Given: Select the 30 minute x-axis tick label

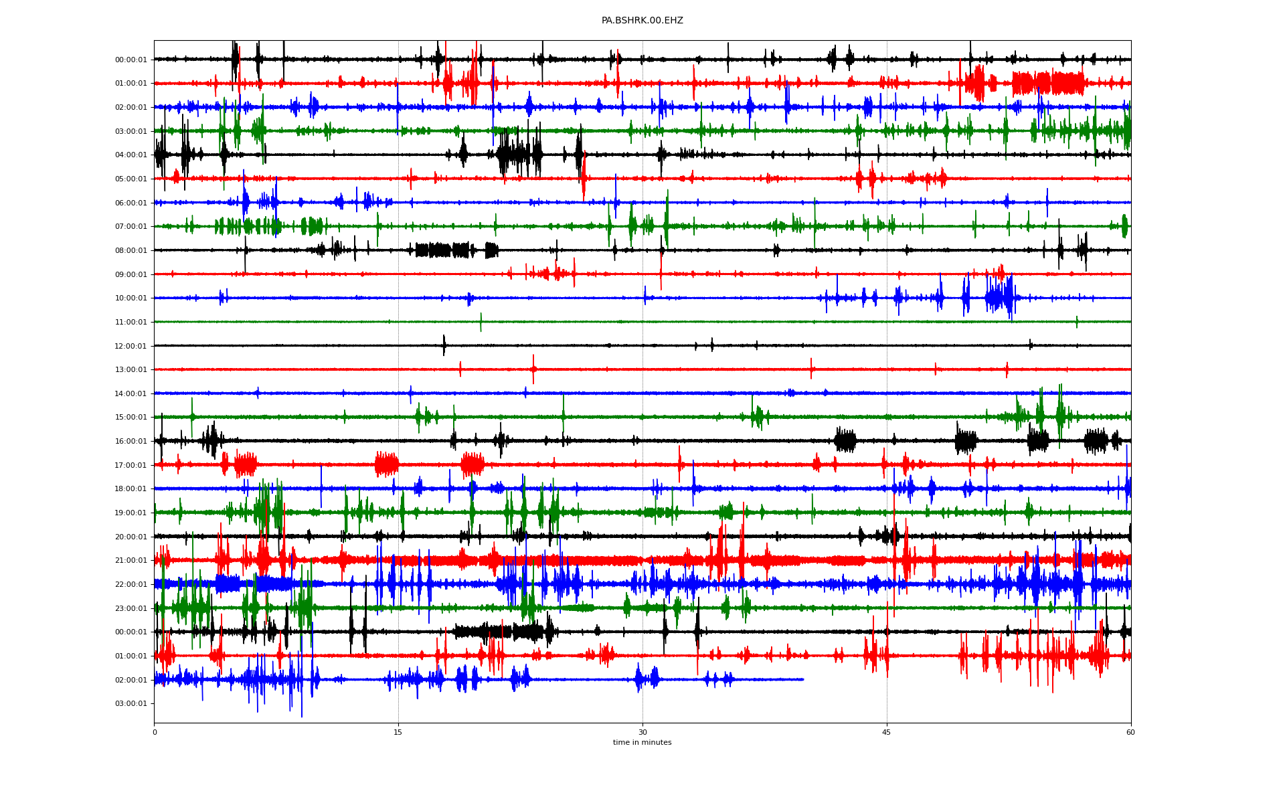Looking at the screenshot, I should tap(642, 732).
